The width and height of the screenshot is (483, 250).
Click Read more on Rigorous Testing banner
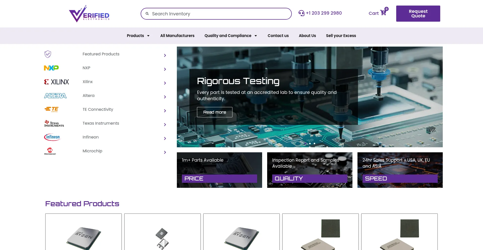click(215, 112)
